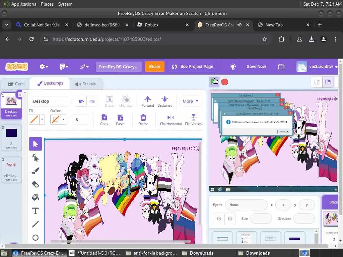This screenshot has width=343, height=257.
Task: Reload the Scratch page
Action: 31,39
